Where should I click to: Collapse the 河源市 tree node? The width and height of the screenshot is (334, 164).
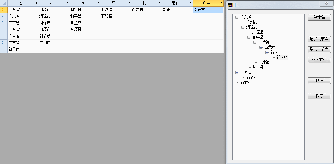243,27
